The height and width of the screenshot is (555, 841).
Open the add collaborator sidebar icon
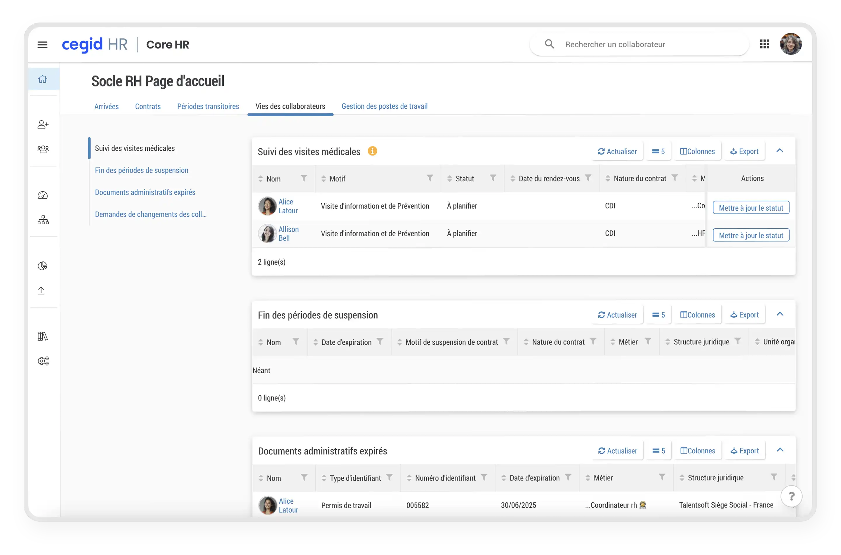pyautogui.click(x=43, y=125)
